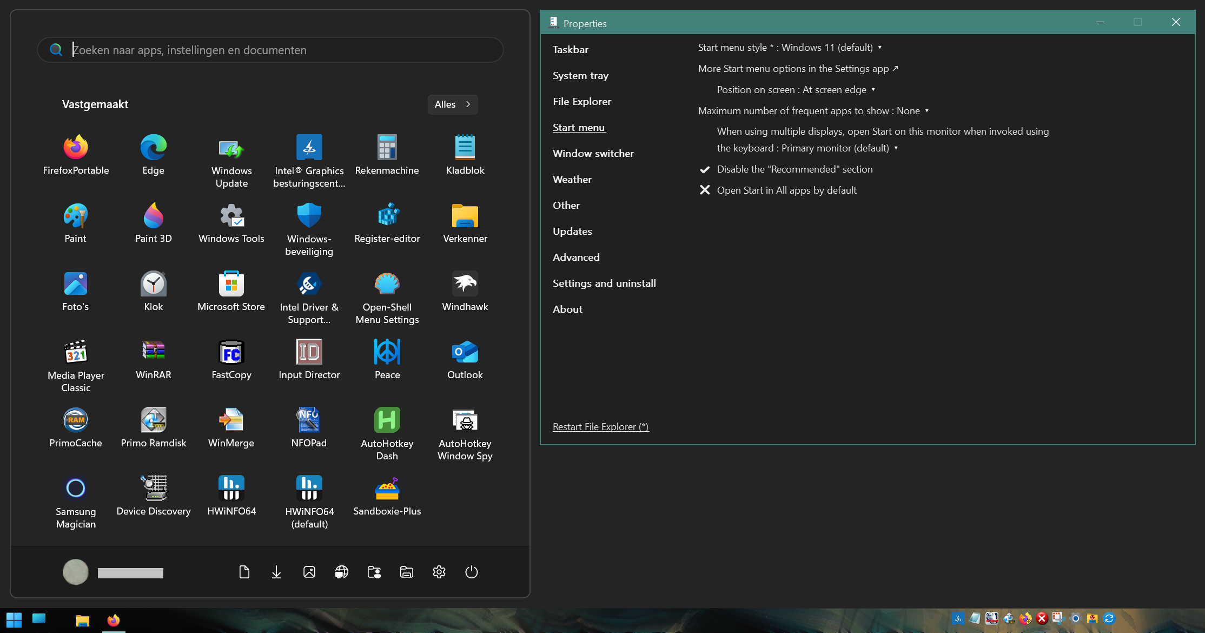This screenshot has width=1205, height=633.
Task: Launch Outlook
Action: [465, 359]
